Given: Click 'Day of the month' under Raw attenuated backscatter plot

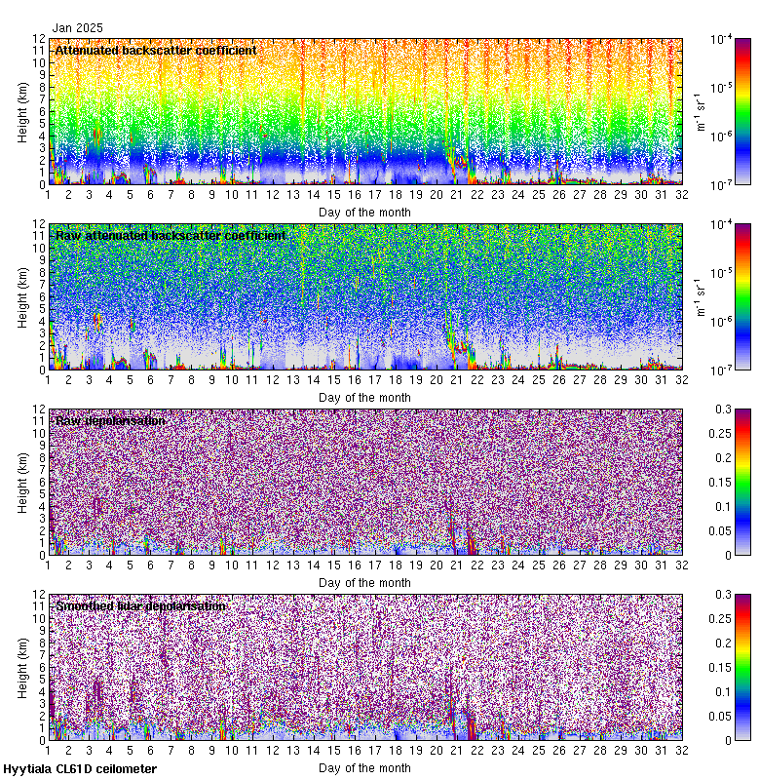Looking at the screenshot, I should click(x=364, y=398).
